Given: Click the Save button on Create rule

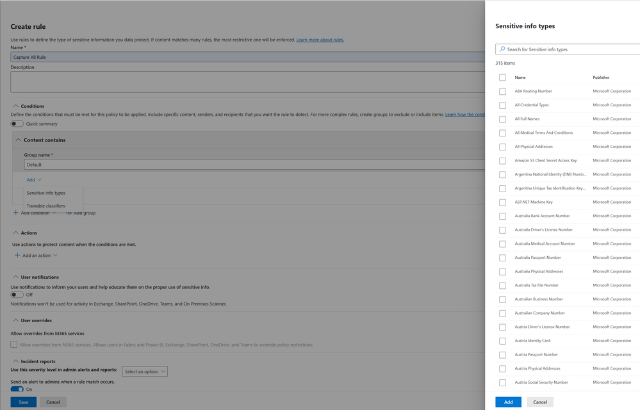Looking at the screenshot, I should tap(23, 402).
